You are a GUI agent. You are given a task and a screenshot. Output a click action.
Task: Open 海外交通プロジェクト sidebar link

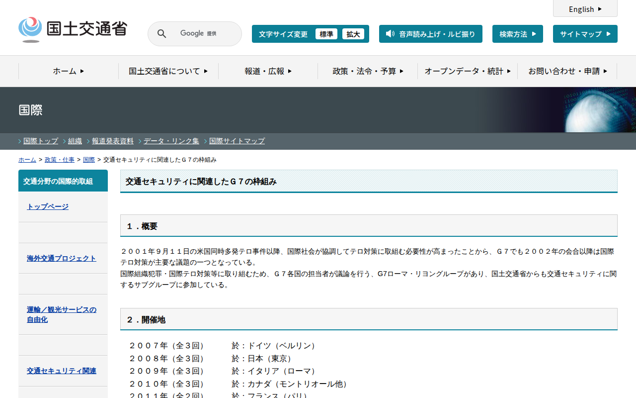pyautogui.click(x=62, y=258)
